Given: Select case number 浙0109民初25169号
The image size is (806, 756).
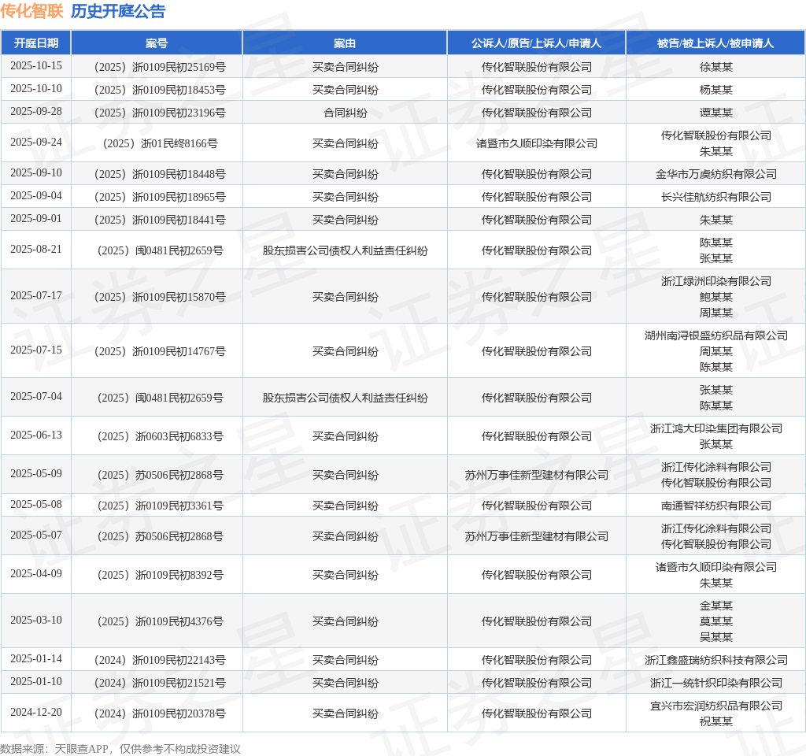Looking at the screenshot, I should (x=160, y=67).
